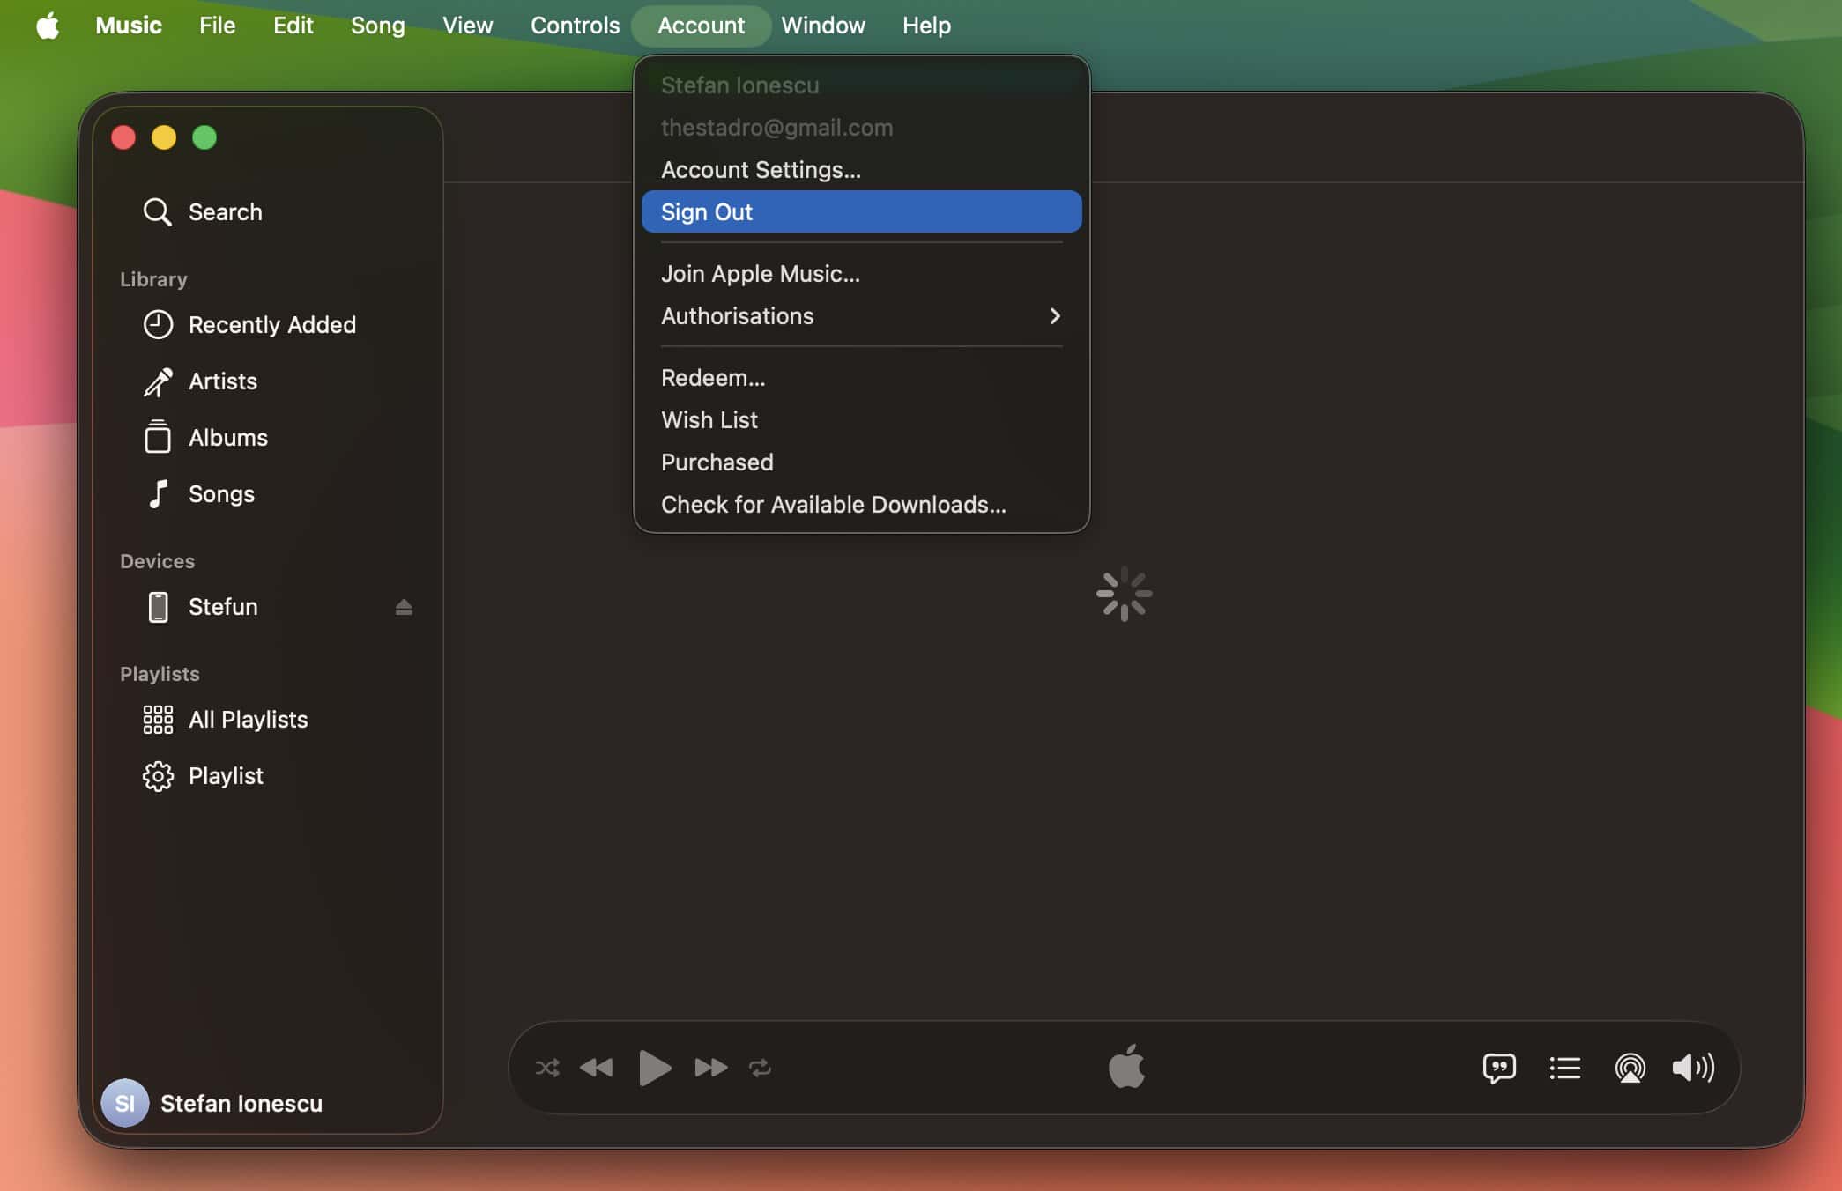
Task: Open the Albums library section
Action: (227, 437)
